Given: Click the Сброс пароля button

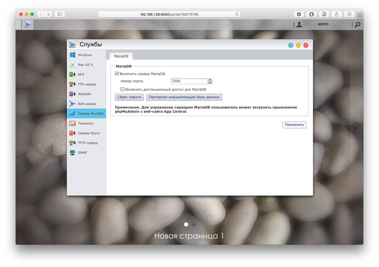Looking at the screenshot, I should (x=129, y=97).
